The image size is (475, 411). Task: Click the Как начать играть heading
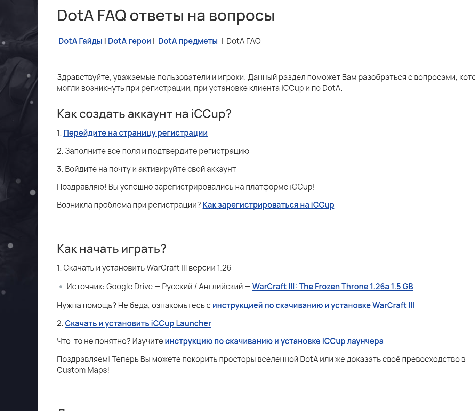click(x=112, y=249)
